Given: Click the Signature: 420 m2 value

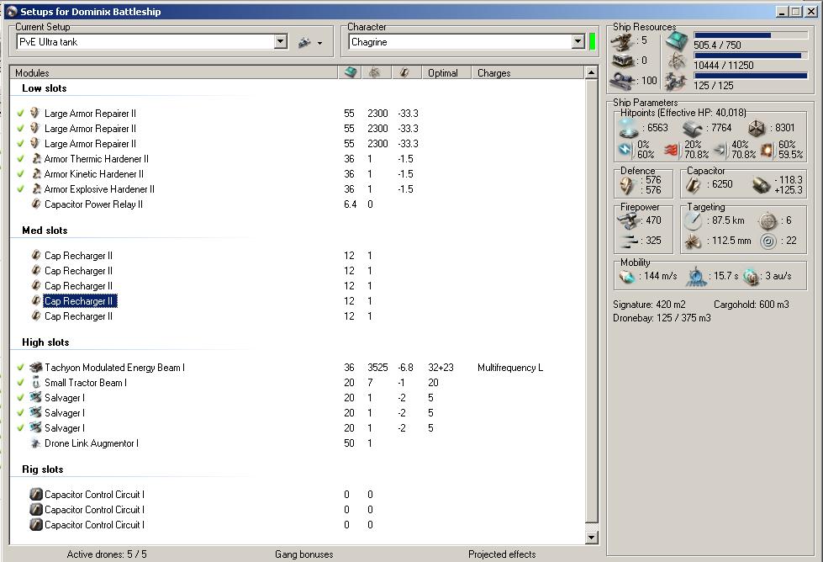Looking at the screenshot, I should pos(649,305).
